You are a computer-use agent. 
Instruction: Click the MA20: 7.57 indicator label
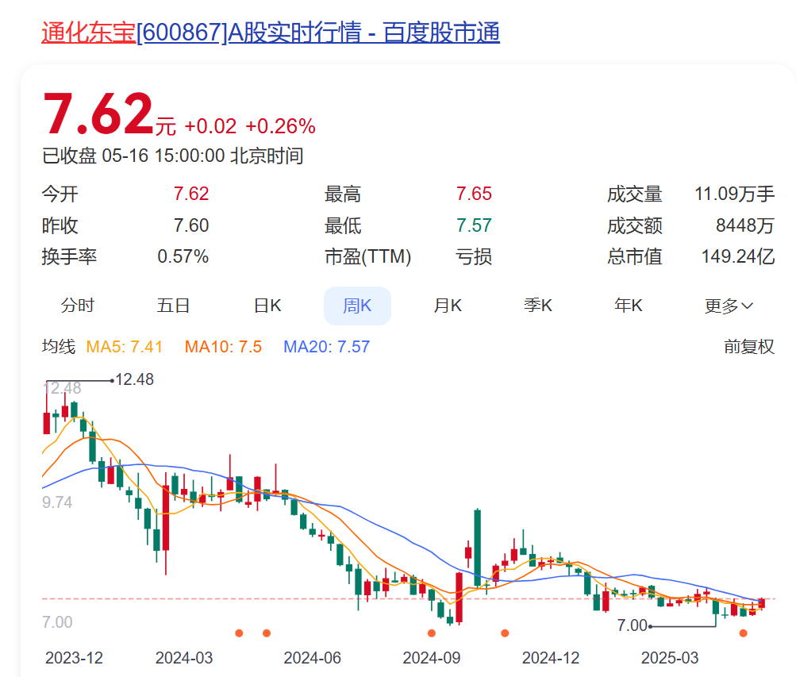(x=326, y=347)
